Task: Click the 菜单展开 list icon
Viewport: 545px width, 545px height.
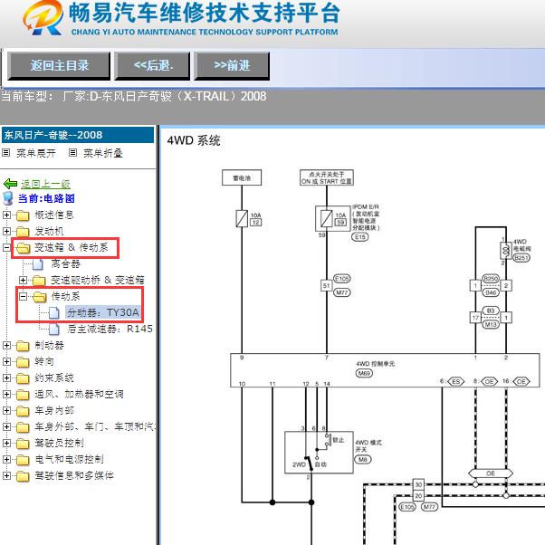Action: (x=6, y=153)
